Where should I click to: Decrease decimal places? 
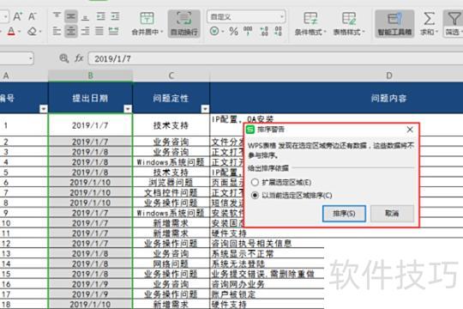pyautogui.click(x=278, y=31)
